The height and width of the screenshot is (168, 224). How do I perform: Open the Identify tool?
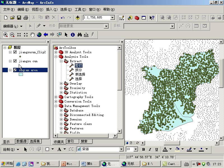click(x=72, y=35)
